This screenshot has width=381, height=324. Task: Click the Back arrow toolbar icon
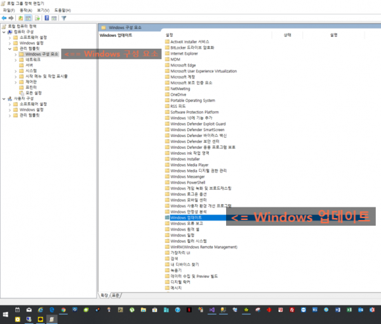[4, 18]
